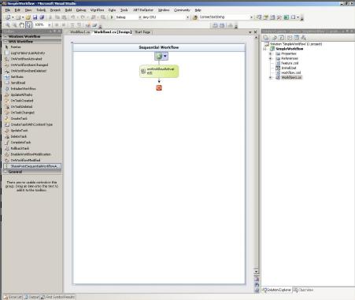Click the Open File folder icon
This screenshot has height=300, width=355.
[28, 17]
